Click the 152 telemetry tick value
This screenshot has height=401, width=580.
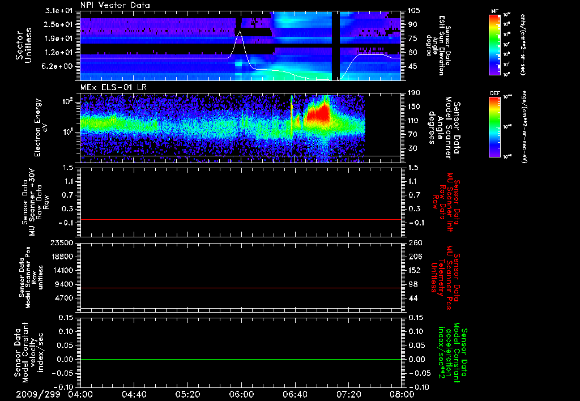point(414,270)
